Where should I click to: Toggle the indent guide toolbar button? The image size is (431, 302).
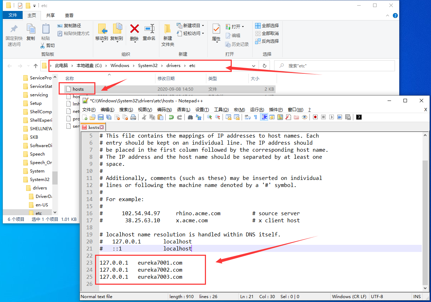[264, 117]
